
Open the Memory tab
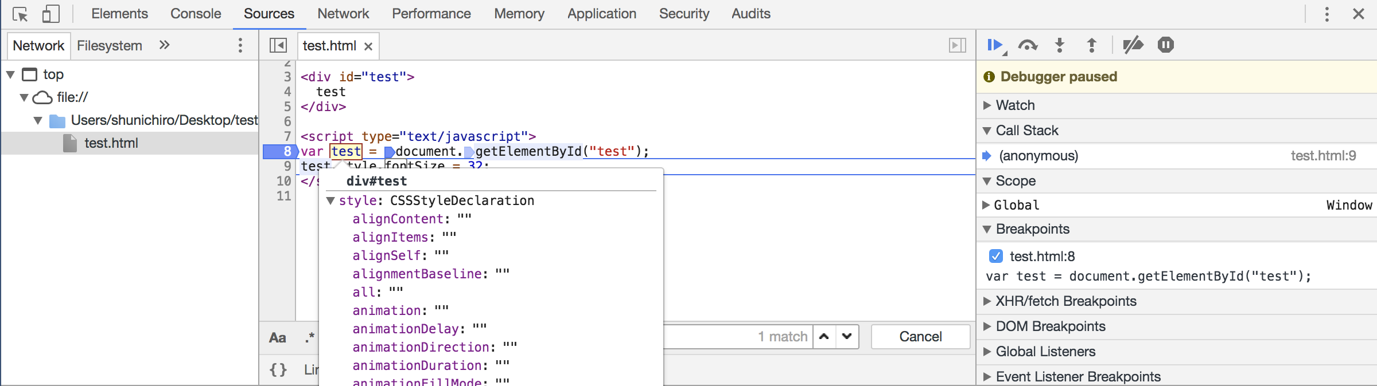point(519,14)
